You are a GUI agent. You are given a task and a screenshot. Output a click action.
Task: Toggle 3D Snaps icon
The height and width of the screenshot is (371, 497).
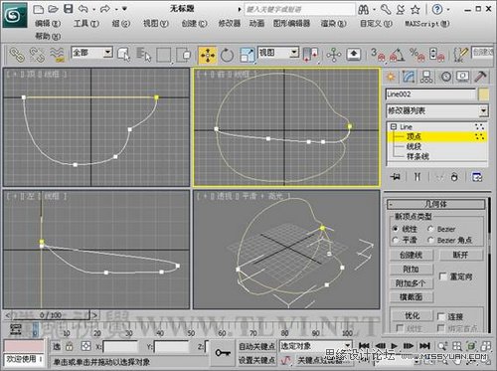[379, 55]
